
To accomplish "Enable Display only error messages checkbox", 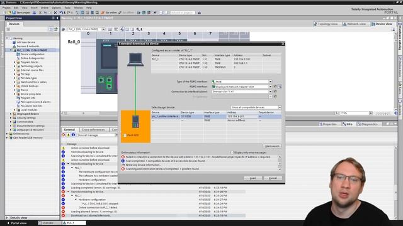I will pos(232,153).
